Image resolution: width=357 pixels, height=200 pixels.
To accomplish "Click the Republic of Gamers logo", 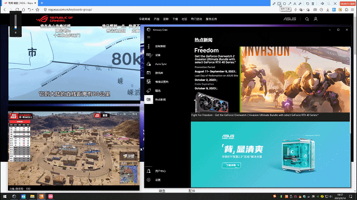I will 55,19.
